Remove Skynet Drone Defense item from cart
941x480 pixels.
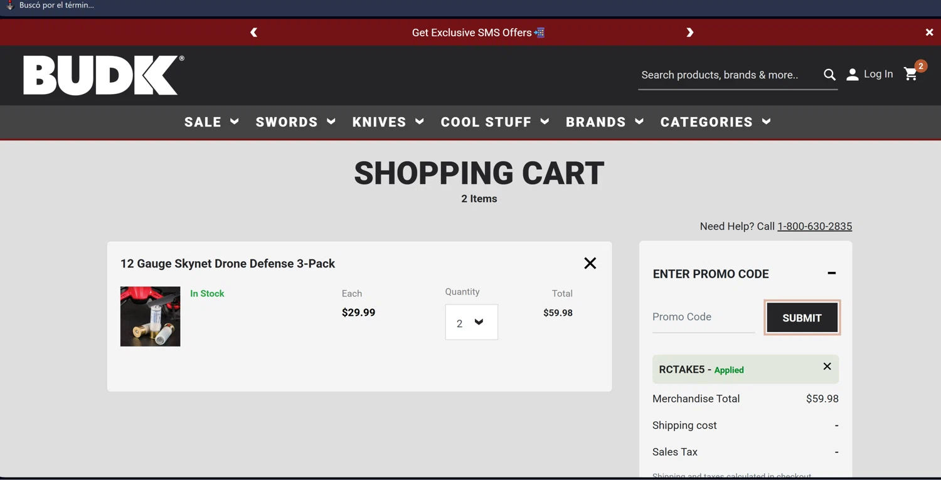tap(590, 263)
